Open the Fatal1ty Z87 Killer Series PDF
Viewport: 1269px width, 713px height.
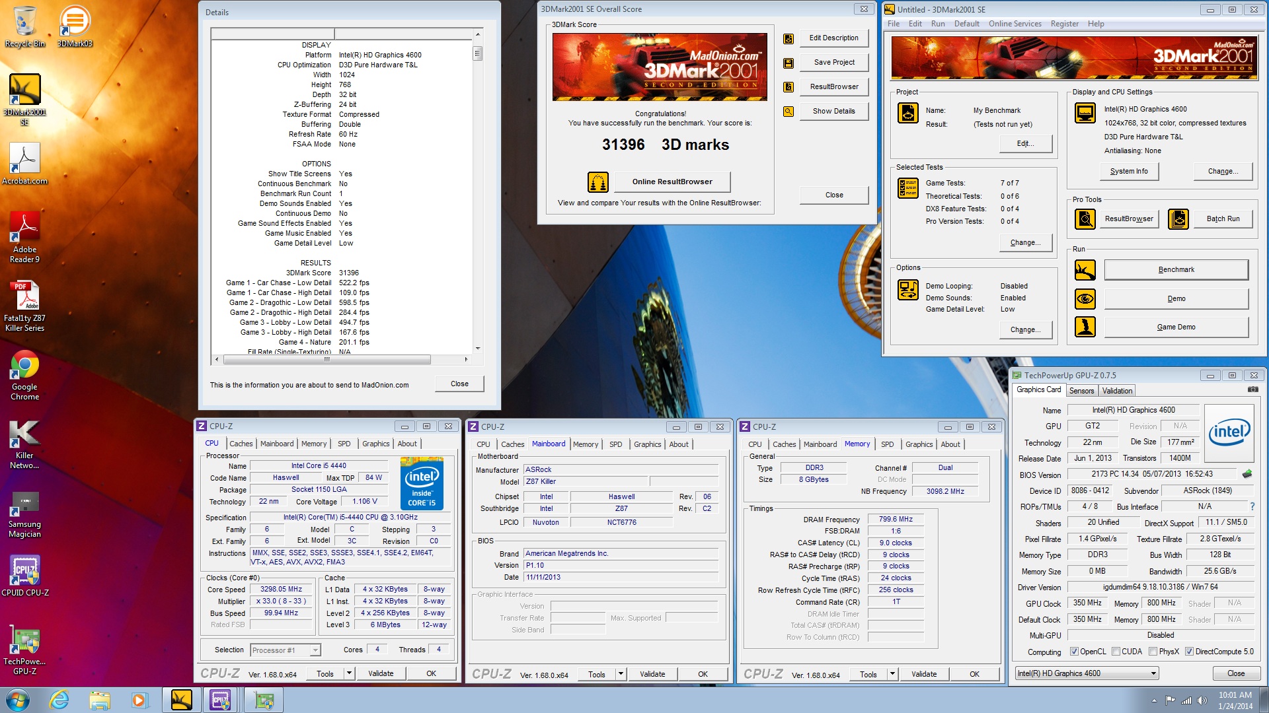click(24, 305)
